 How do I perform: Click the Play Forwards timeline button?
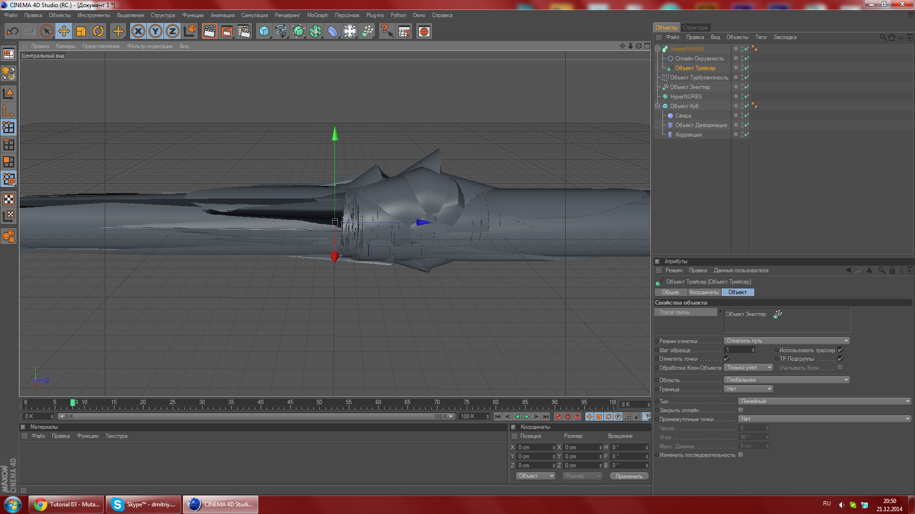click(527, 417)
